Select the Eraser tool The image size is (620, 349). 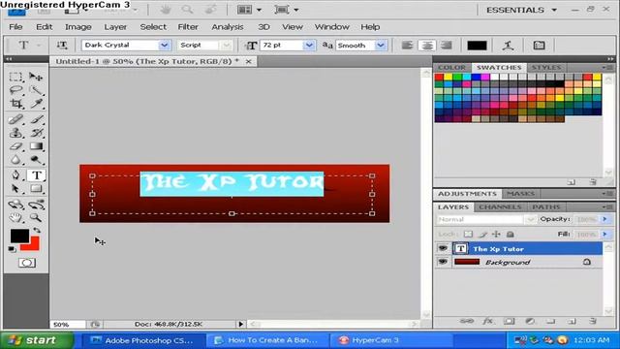pos(15,146)
